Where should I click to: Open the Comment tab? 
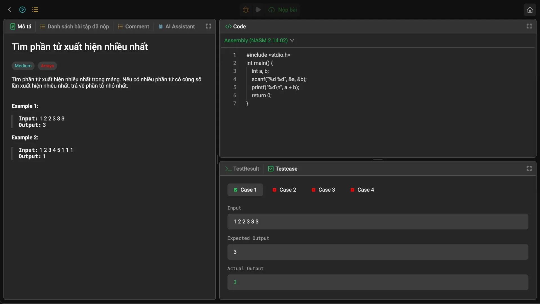tap(133, 26)
